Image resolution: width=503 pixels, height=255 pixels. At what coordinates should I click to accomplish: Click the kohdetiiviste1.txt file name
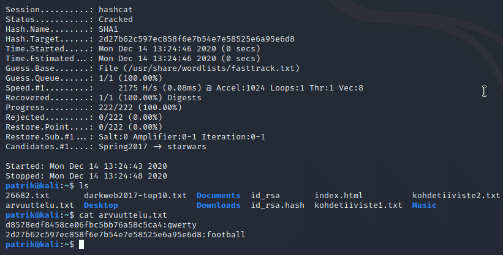coord(358,205)
